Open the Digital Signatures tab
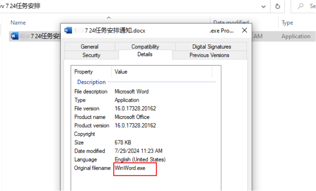 coord(211,47)
